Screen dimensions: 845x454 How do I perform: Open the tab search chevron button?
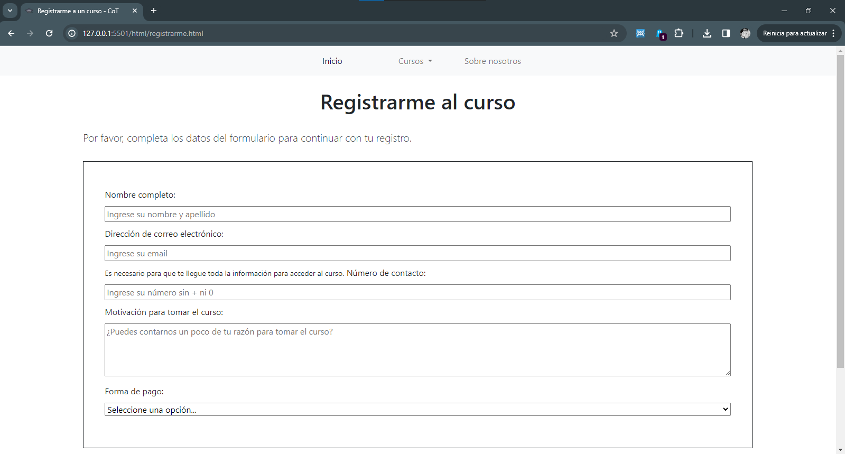pos(10,11)
